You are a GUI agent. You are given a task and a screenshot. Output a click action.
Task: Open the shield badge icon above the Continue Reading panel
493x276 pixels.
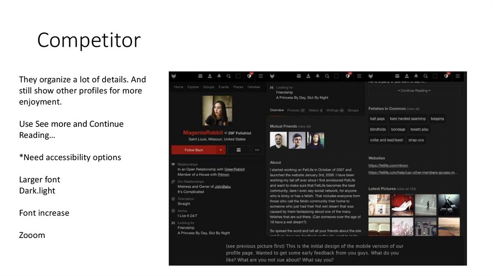(446, 76)
